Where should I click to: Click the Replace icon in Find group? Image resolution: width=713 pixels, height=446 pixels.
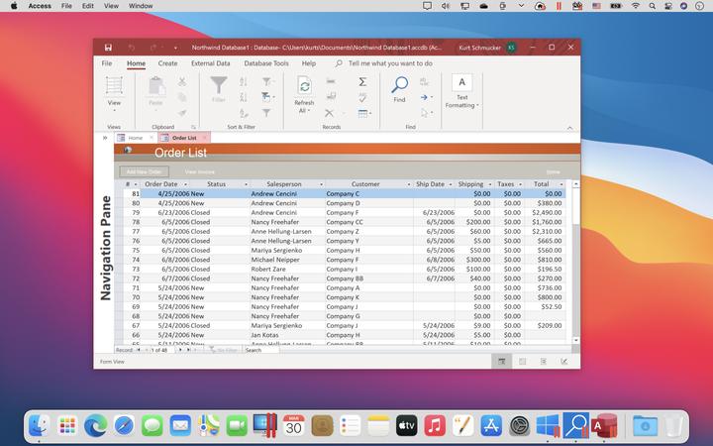pos(424,81)
